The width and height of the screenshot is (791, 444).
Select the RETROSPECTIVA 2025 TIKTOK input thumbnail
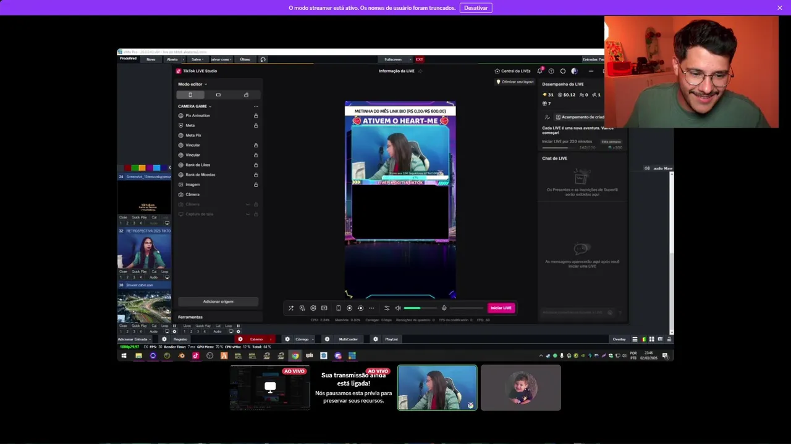[x=145, y=253]
